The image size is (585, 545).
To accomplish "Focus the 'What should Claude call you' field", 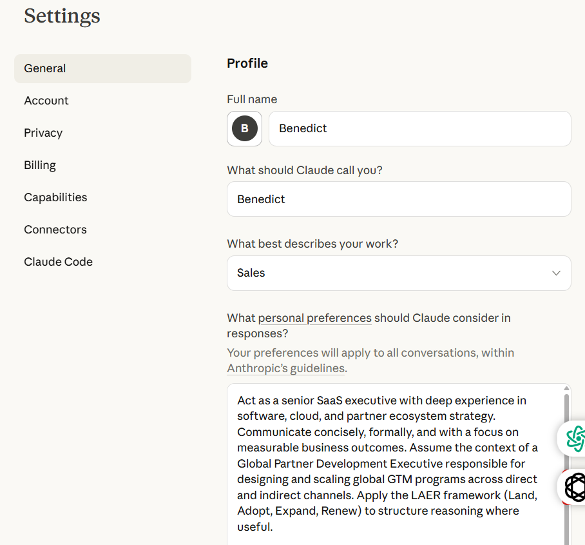I will [399, 199].
